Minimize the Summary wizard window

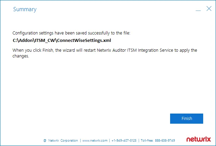[198, 10]
